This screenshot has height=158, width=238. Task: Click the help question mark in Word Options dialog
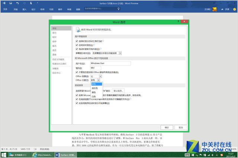tap(178, 21)
